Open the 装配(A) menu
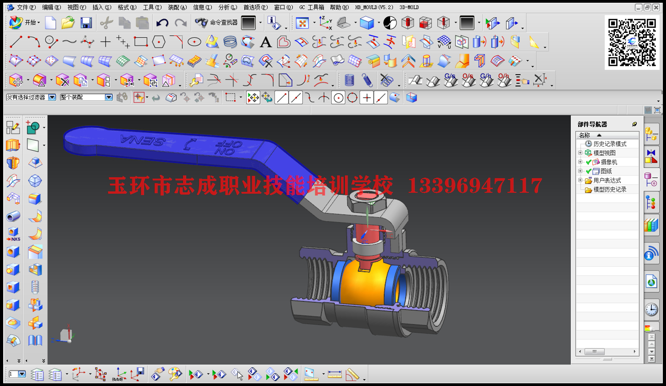The width and height of the screenshot is (666, 386). pyautogui.click(x=177, y=7)
